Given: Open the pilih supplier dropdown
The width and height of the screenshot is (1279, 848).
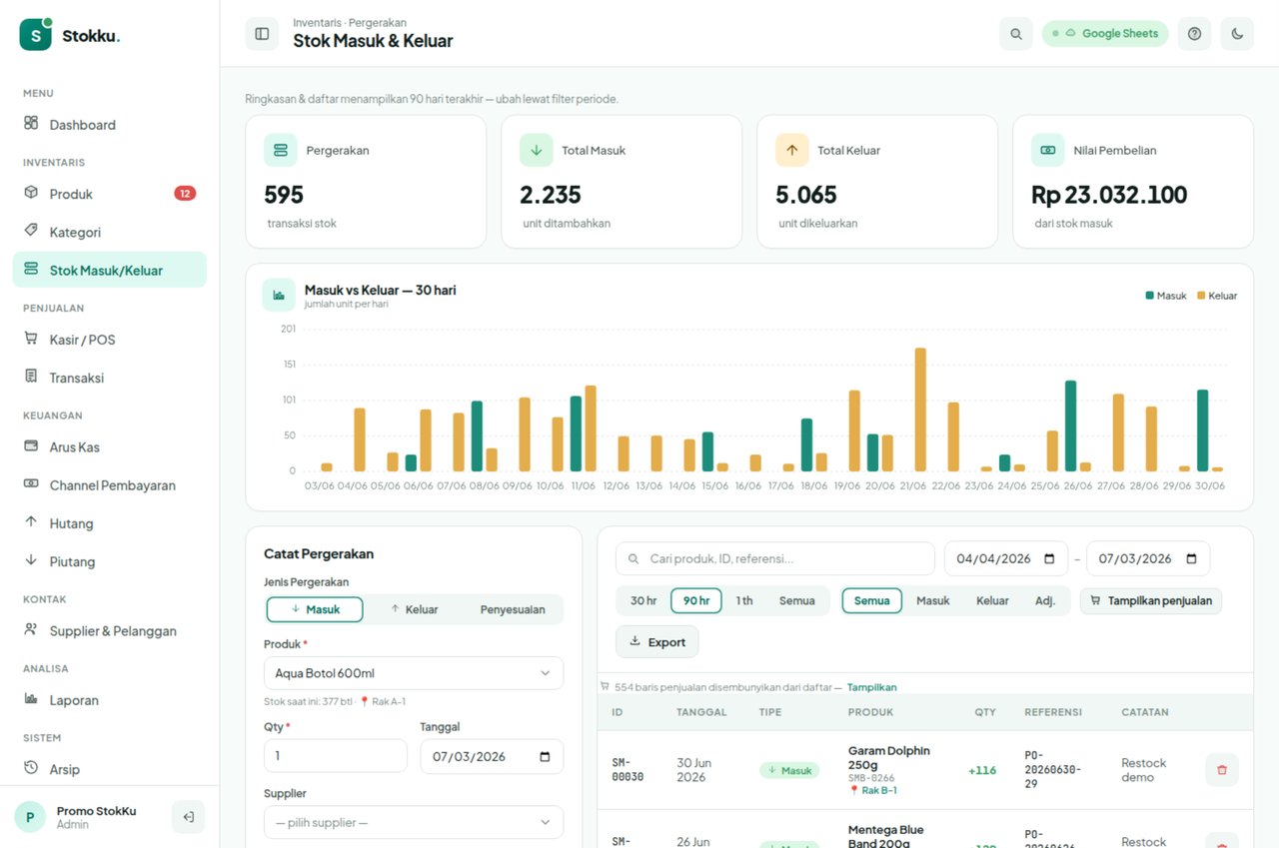Looking at the screenshot, I should pos(414,823).
